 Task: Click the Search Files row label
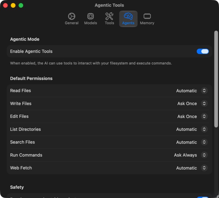tap(23, 142)
